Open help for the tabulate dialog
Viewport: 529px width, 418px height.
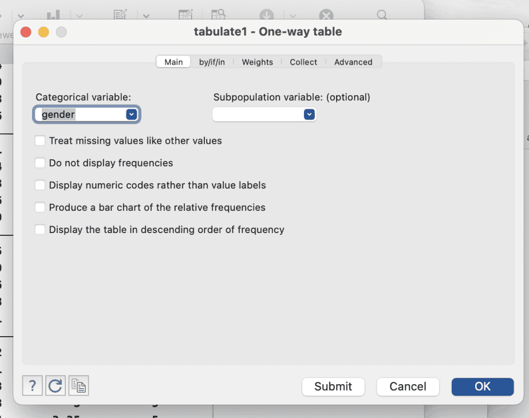[x=33, y=386]
